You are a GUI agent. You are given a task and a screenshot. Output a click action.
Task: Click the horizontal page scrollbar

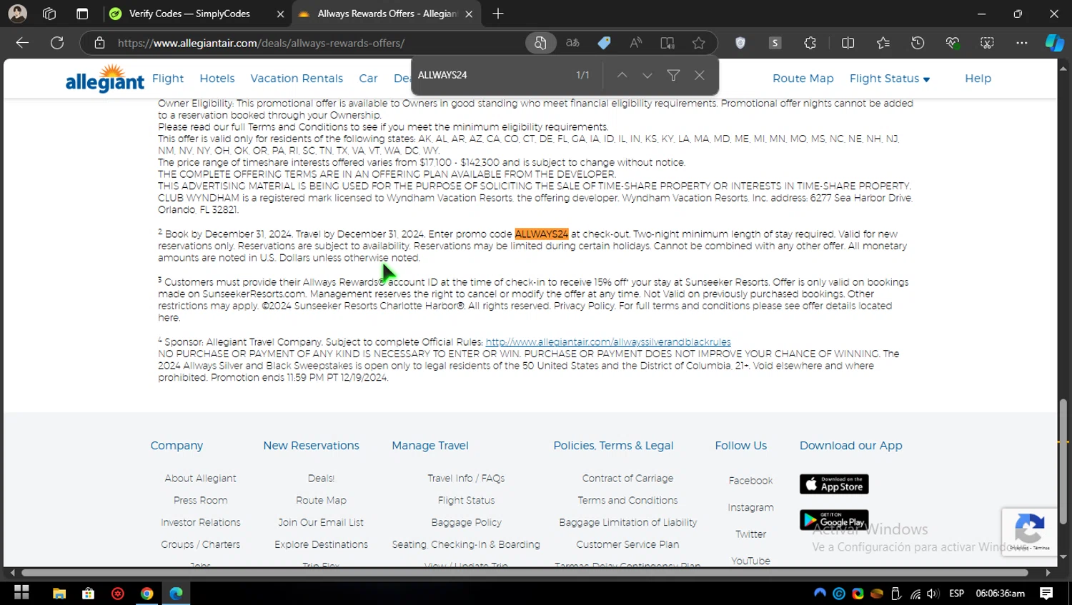tap(525, 573)
